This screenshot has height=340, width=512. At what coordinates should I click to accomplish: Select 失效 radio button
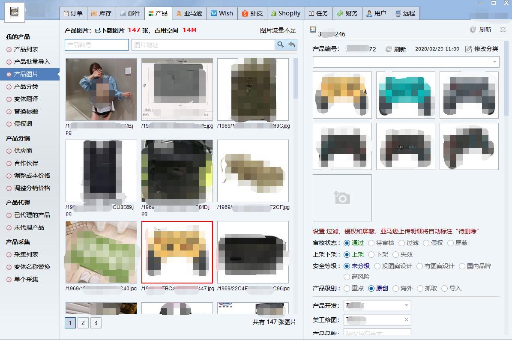(x=395, y=254)
